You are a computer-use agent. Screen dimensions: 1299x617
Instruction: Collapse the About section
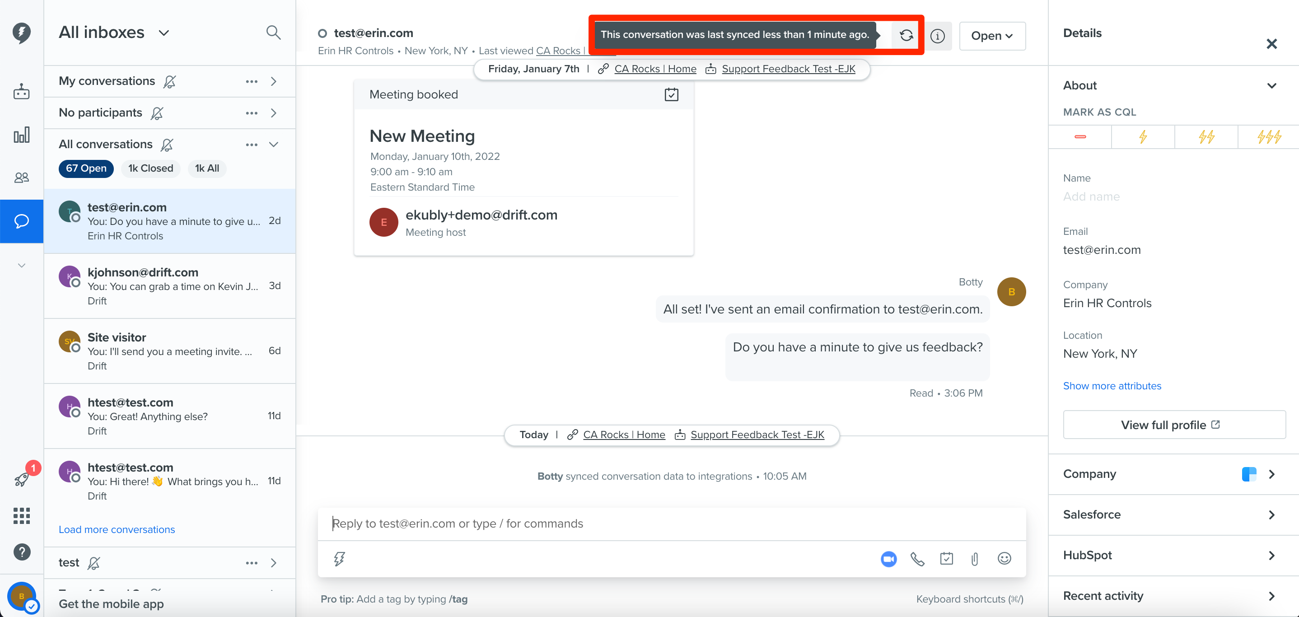pos(1271,86)
